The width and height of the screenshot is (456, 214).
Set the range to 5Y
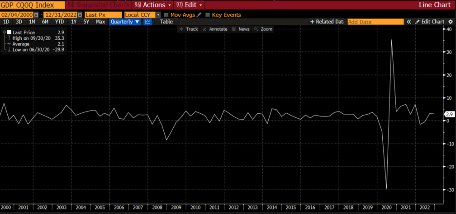[86, 22]
